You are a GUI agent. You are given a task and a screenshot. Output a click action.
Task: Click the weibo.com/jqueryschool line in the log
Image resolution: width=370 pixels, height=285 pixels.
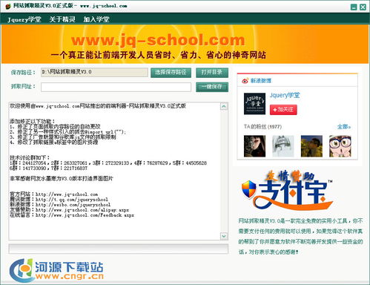[60, 205]
